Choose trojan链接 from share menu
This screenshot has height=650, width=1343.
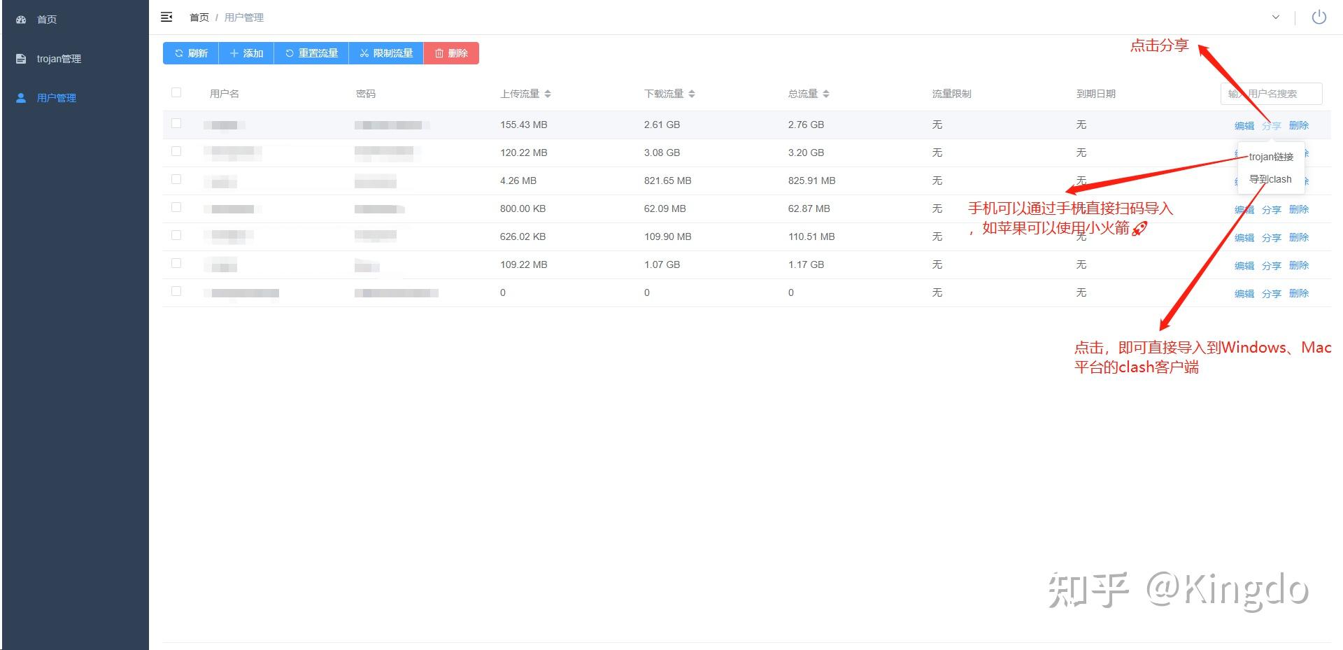1271,157
